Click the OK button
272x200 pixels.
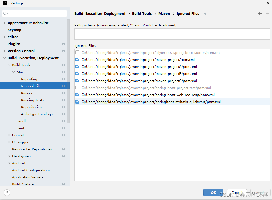pyautogui.click(x=213, y=192)
